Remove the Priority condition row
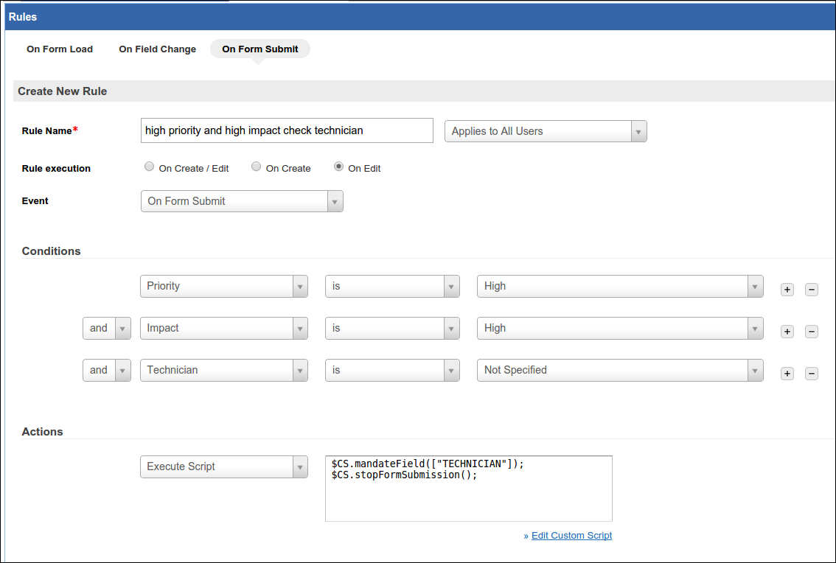This screenshot has width=836, height=563. coord(812,290)
